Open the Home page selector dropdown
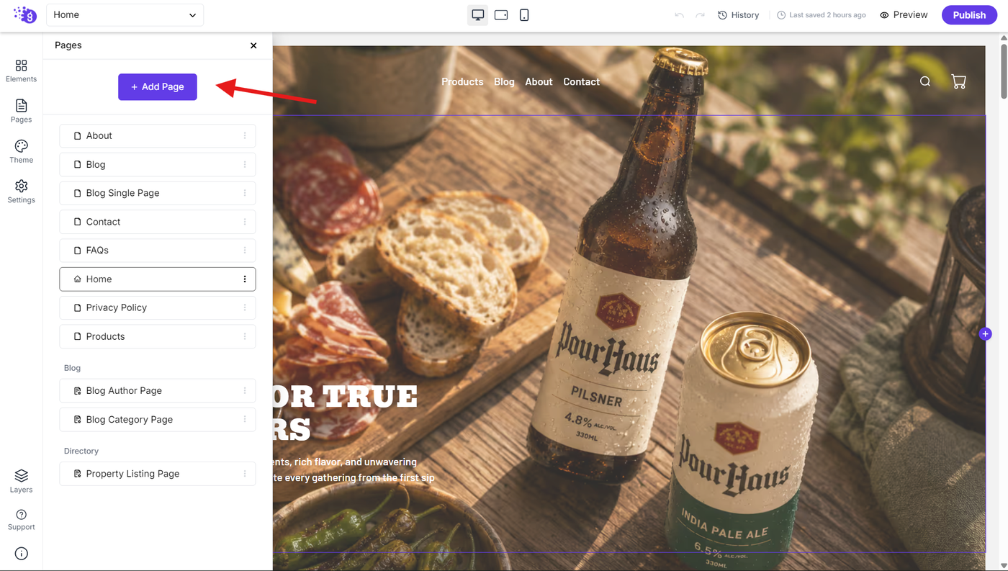The image size is (1008, 571). click(125, 15)
